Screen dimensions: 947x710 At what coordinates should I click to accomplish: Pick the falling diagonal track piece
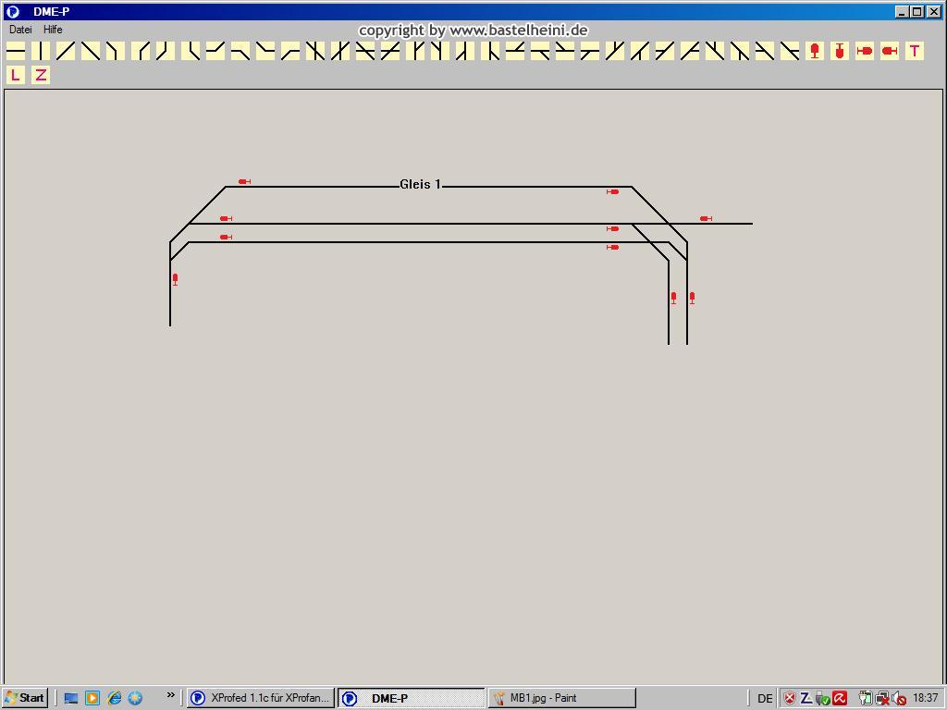click(91, 51)
